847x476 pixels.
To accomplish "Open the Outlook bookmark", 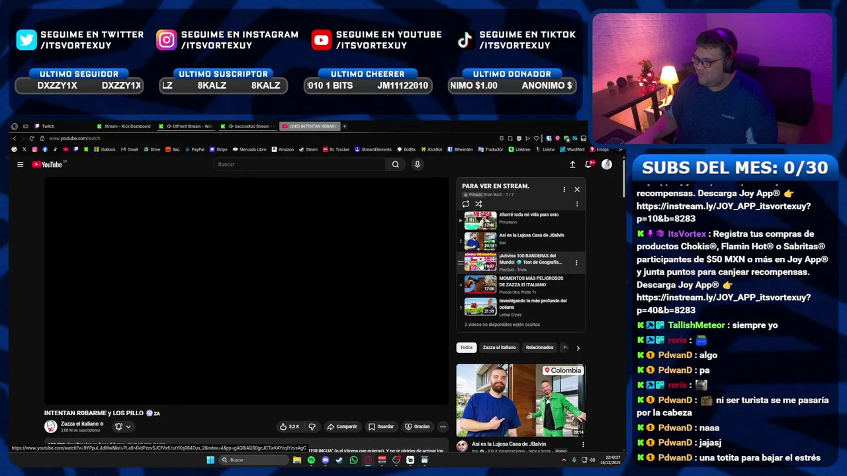I will 105,149.
